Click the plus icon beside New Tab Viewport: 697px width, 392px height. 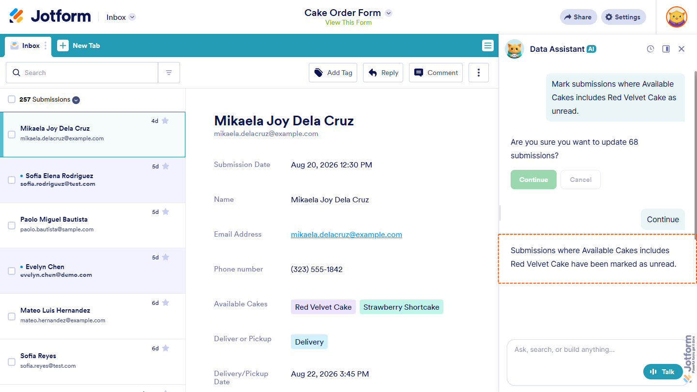63,45
